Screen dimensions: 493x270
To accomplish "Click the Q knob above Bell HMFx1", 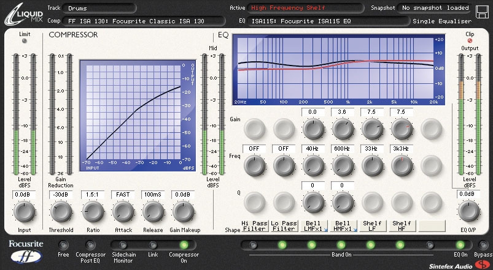I will coord(343,202).
